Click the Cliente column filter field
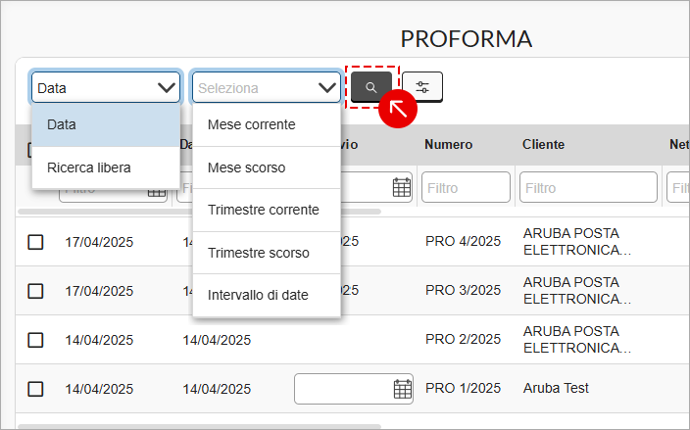 [588, 188]
